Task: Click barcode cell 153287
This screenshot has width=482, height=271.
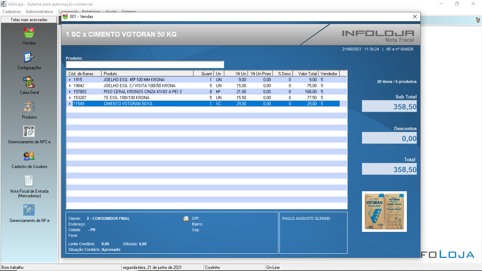Action: [84, 98]
